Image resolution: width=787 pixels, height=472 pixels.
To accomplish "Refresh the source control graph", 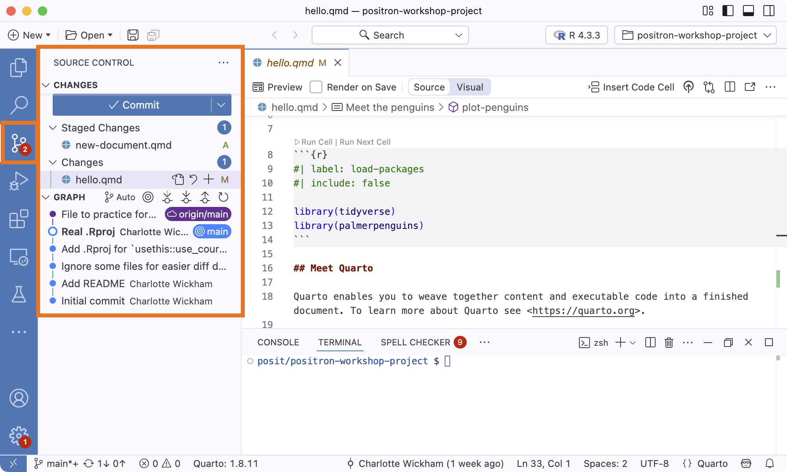I will tap(224, 197).
